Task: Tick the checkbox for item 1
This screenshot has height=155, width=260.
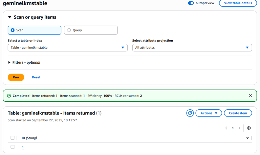Action: point(13,147)
